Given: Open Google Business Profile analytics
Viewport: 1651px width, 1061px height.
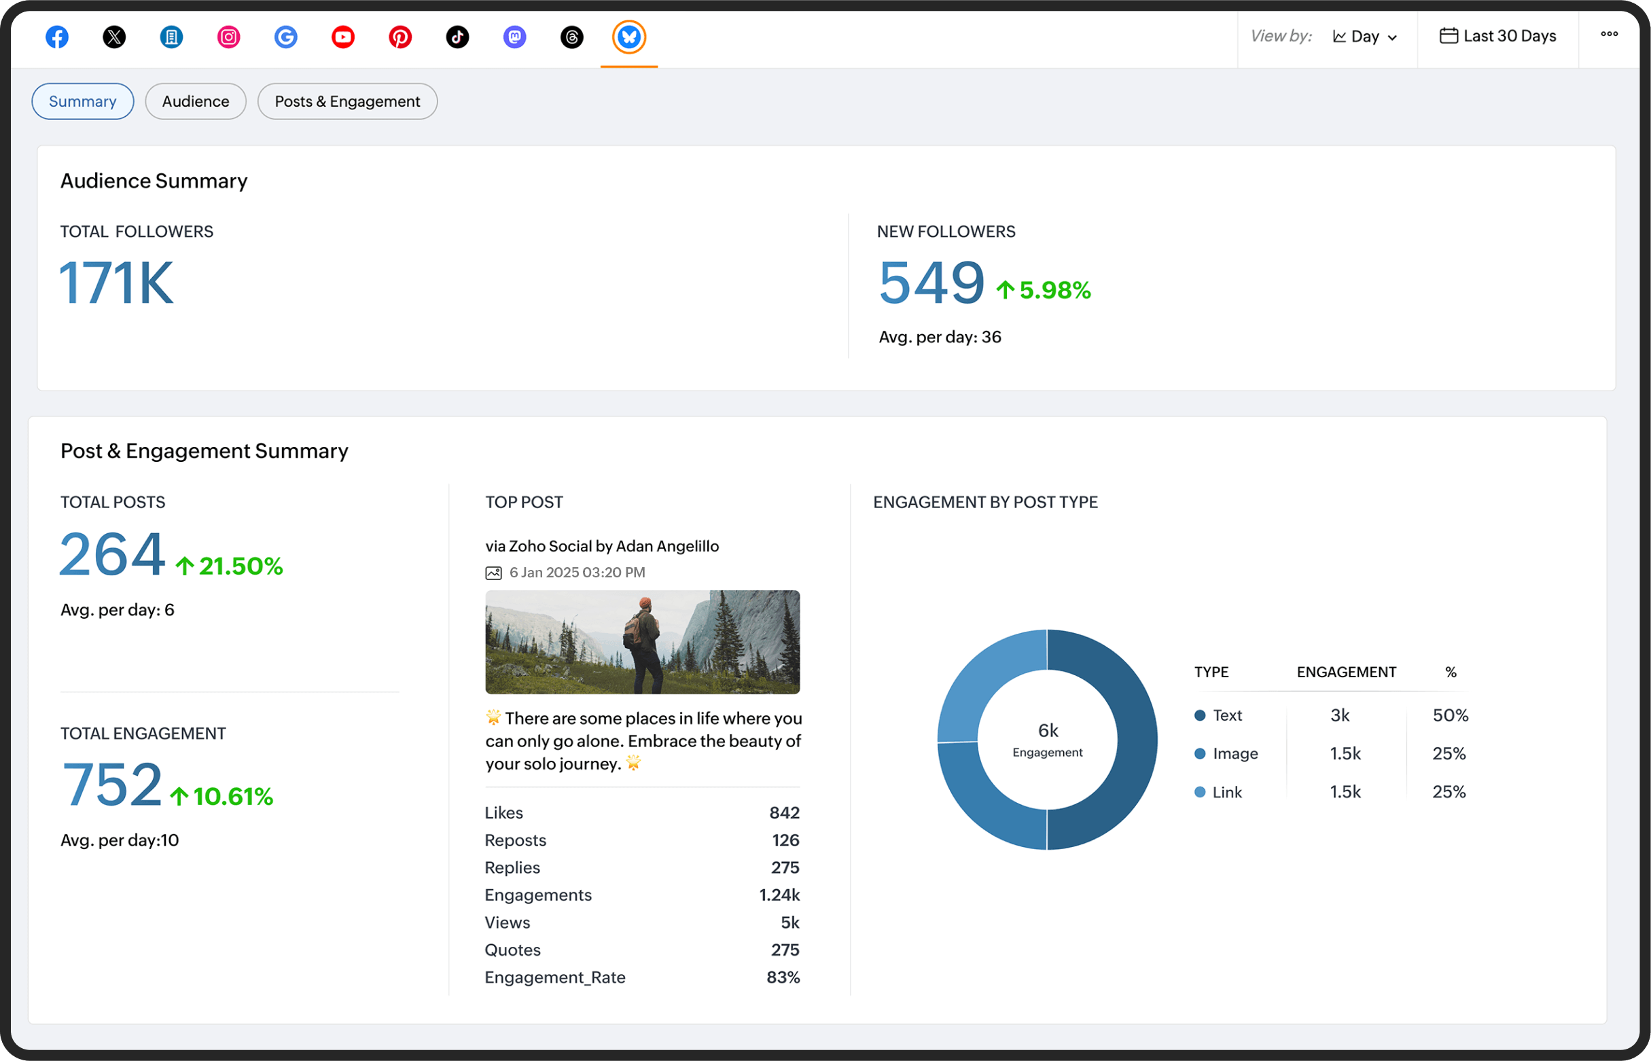Looking at the screenshot, I should pyautogui.click(x=286, y=37).
